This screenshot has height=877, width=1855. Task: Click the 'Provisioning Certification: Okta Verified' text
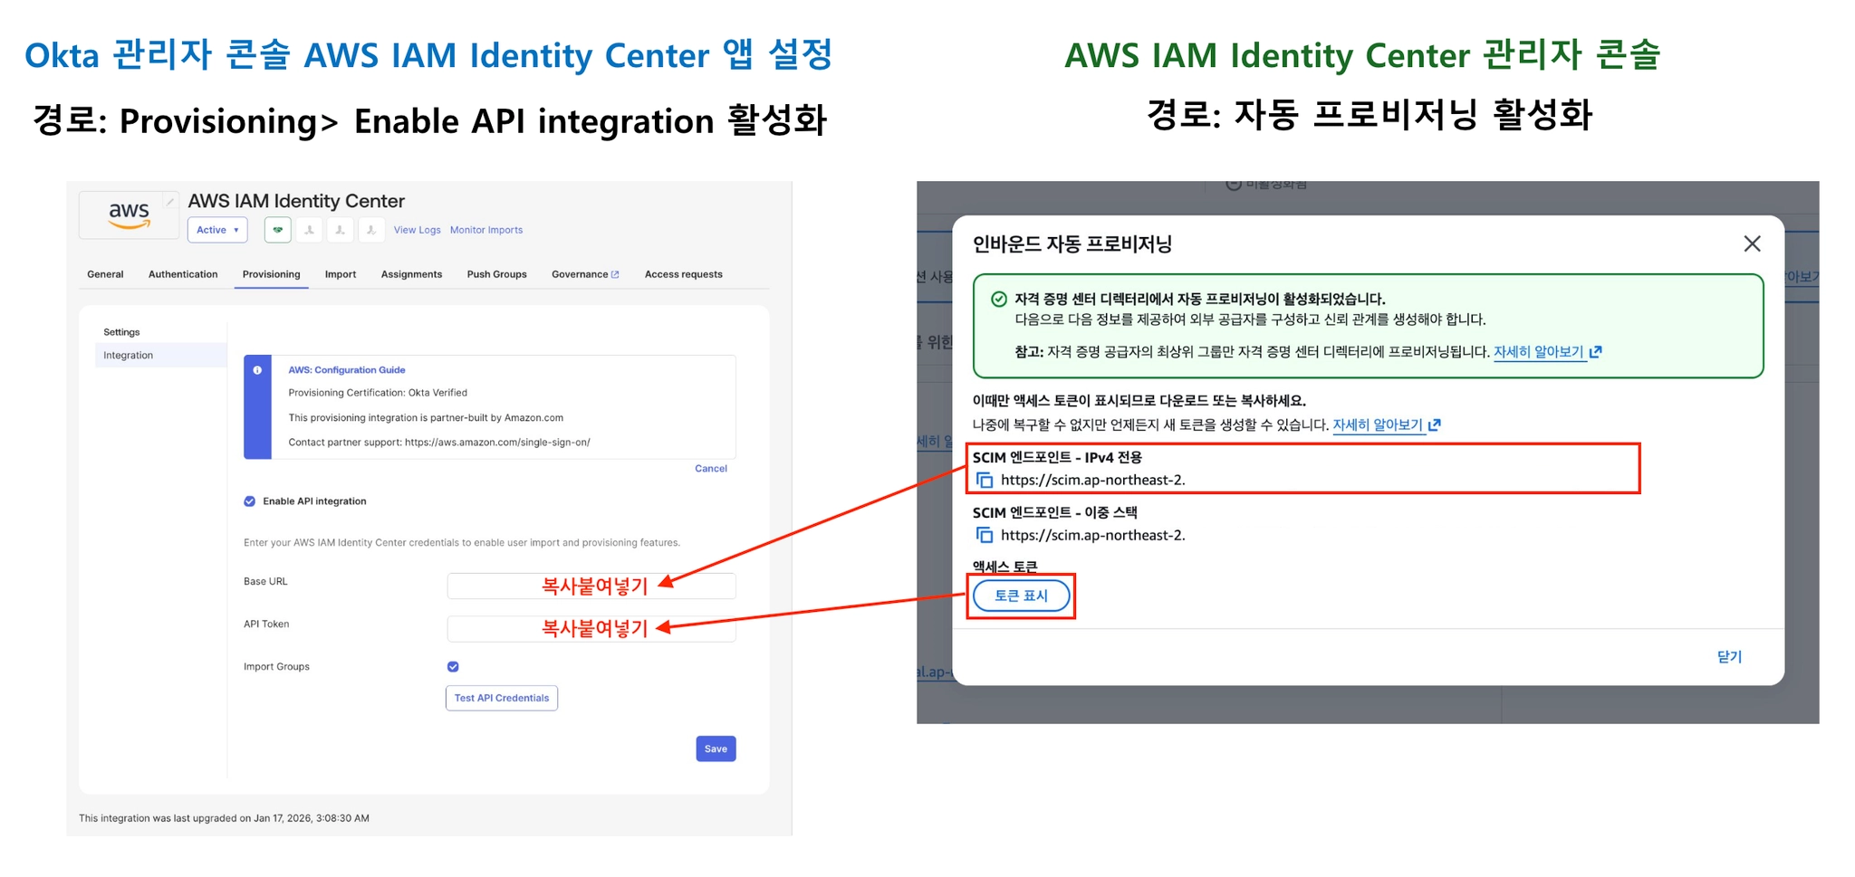pyautogui.click(x=378, y=393)
